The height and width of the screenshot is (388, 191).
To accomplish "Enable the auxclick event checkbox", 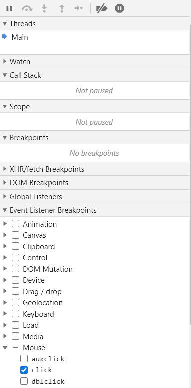I will point(24,359).
